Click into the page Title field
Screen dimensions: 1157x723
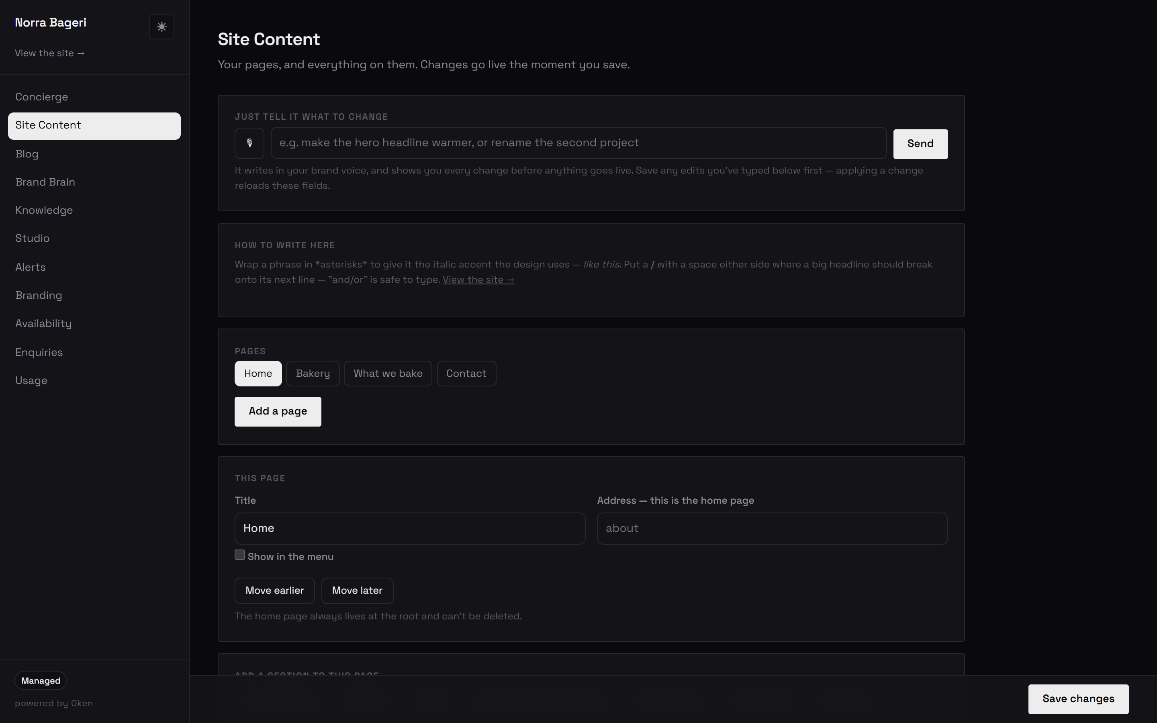tap(410, 529)
